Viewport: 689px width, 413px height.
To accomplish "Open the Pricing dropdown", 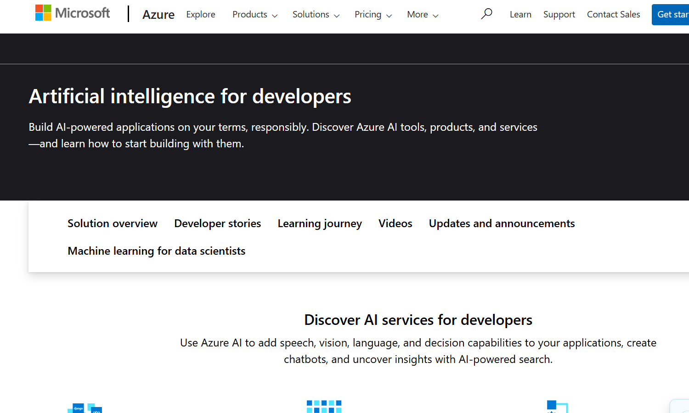I will click(x=373, y=15).
